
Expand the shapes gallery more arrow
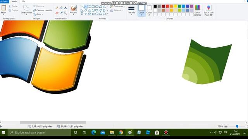click(x=108, y=14)
